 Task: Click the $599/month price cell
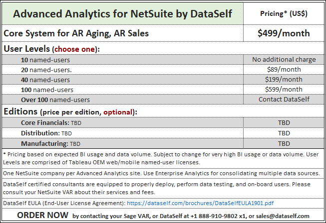coord(284,89)
